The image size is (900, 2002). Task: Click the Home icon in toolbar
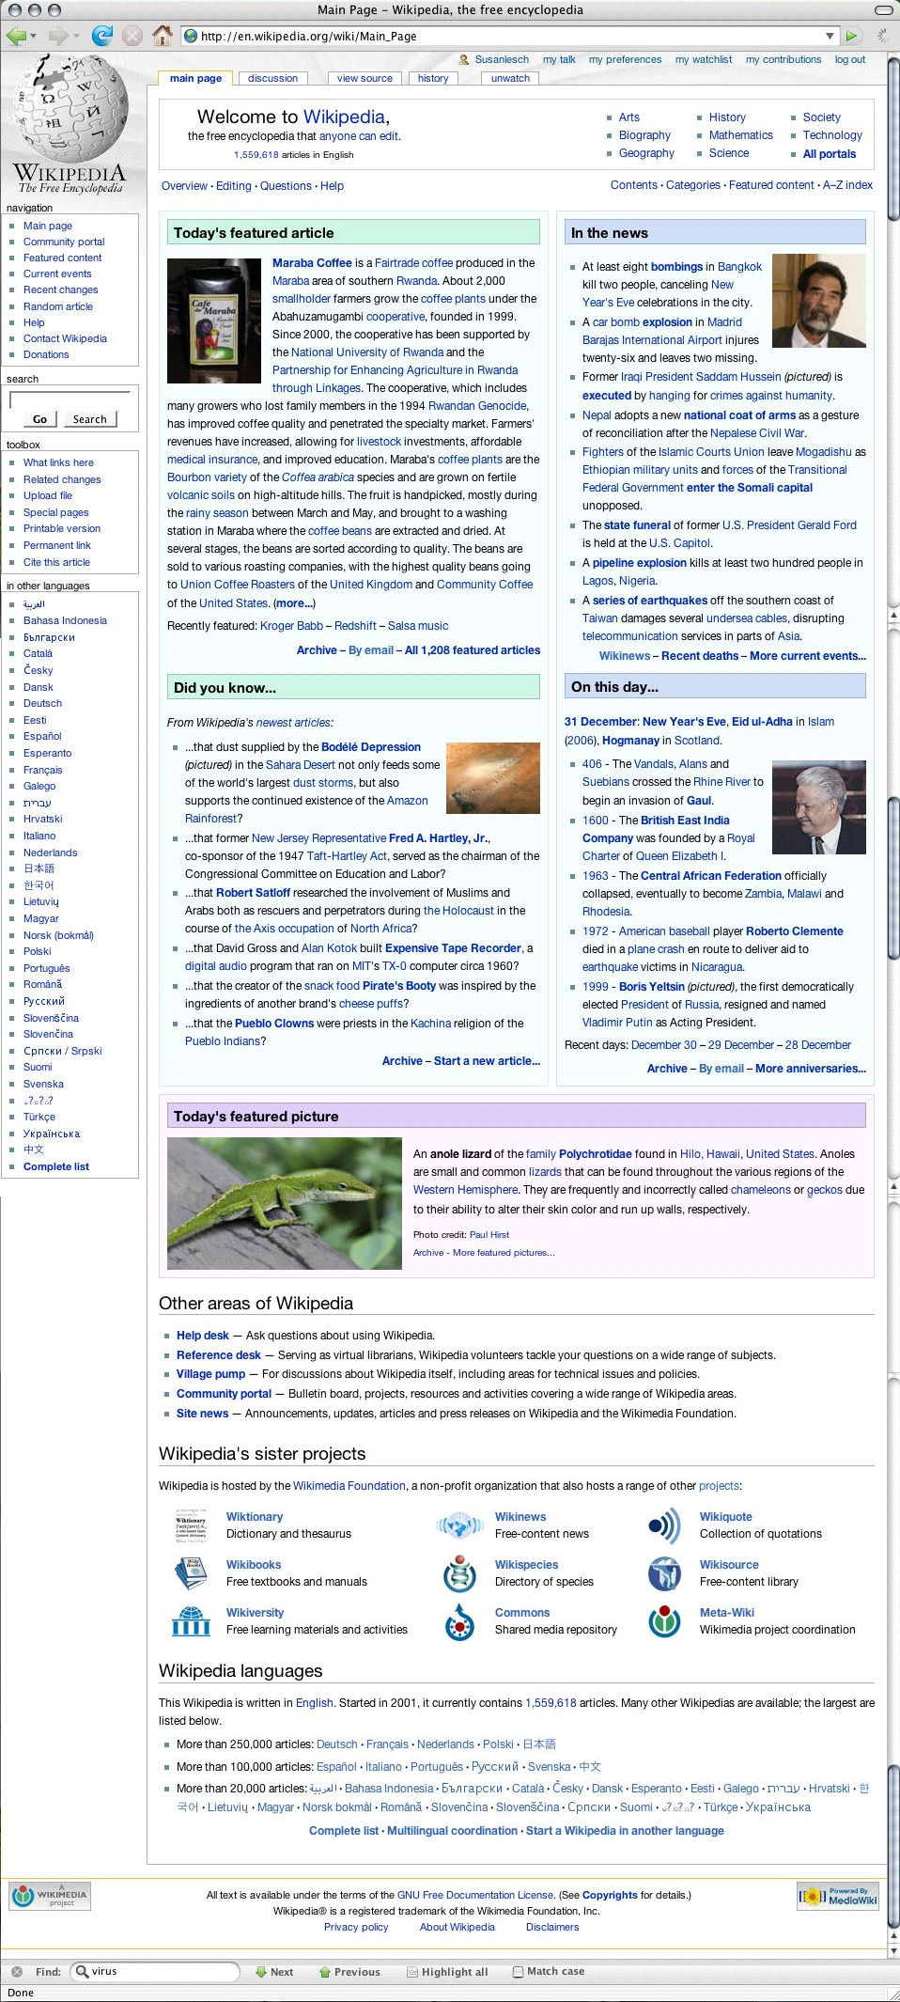pos(163,36)
